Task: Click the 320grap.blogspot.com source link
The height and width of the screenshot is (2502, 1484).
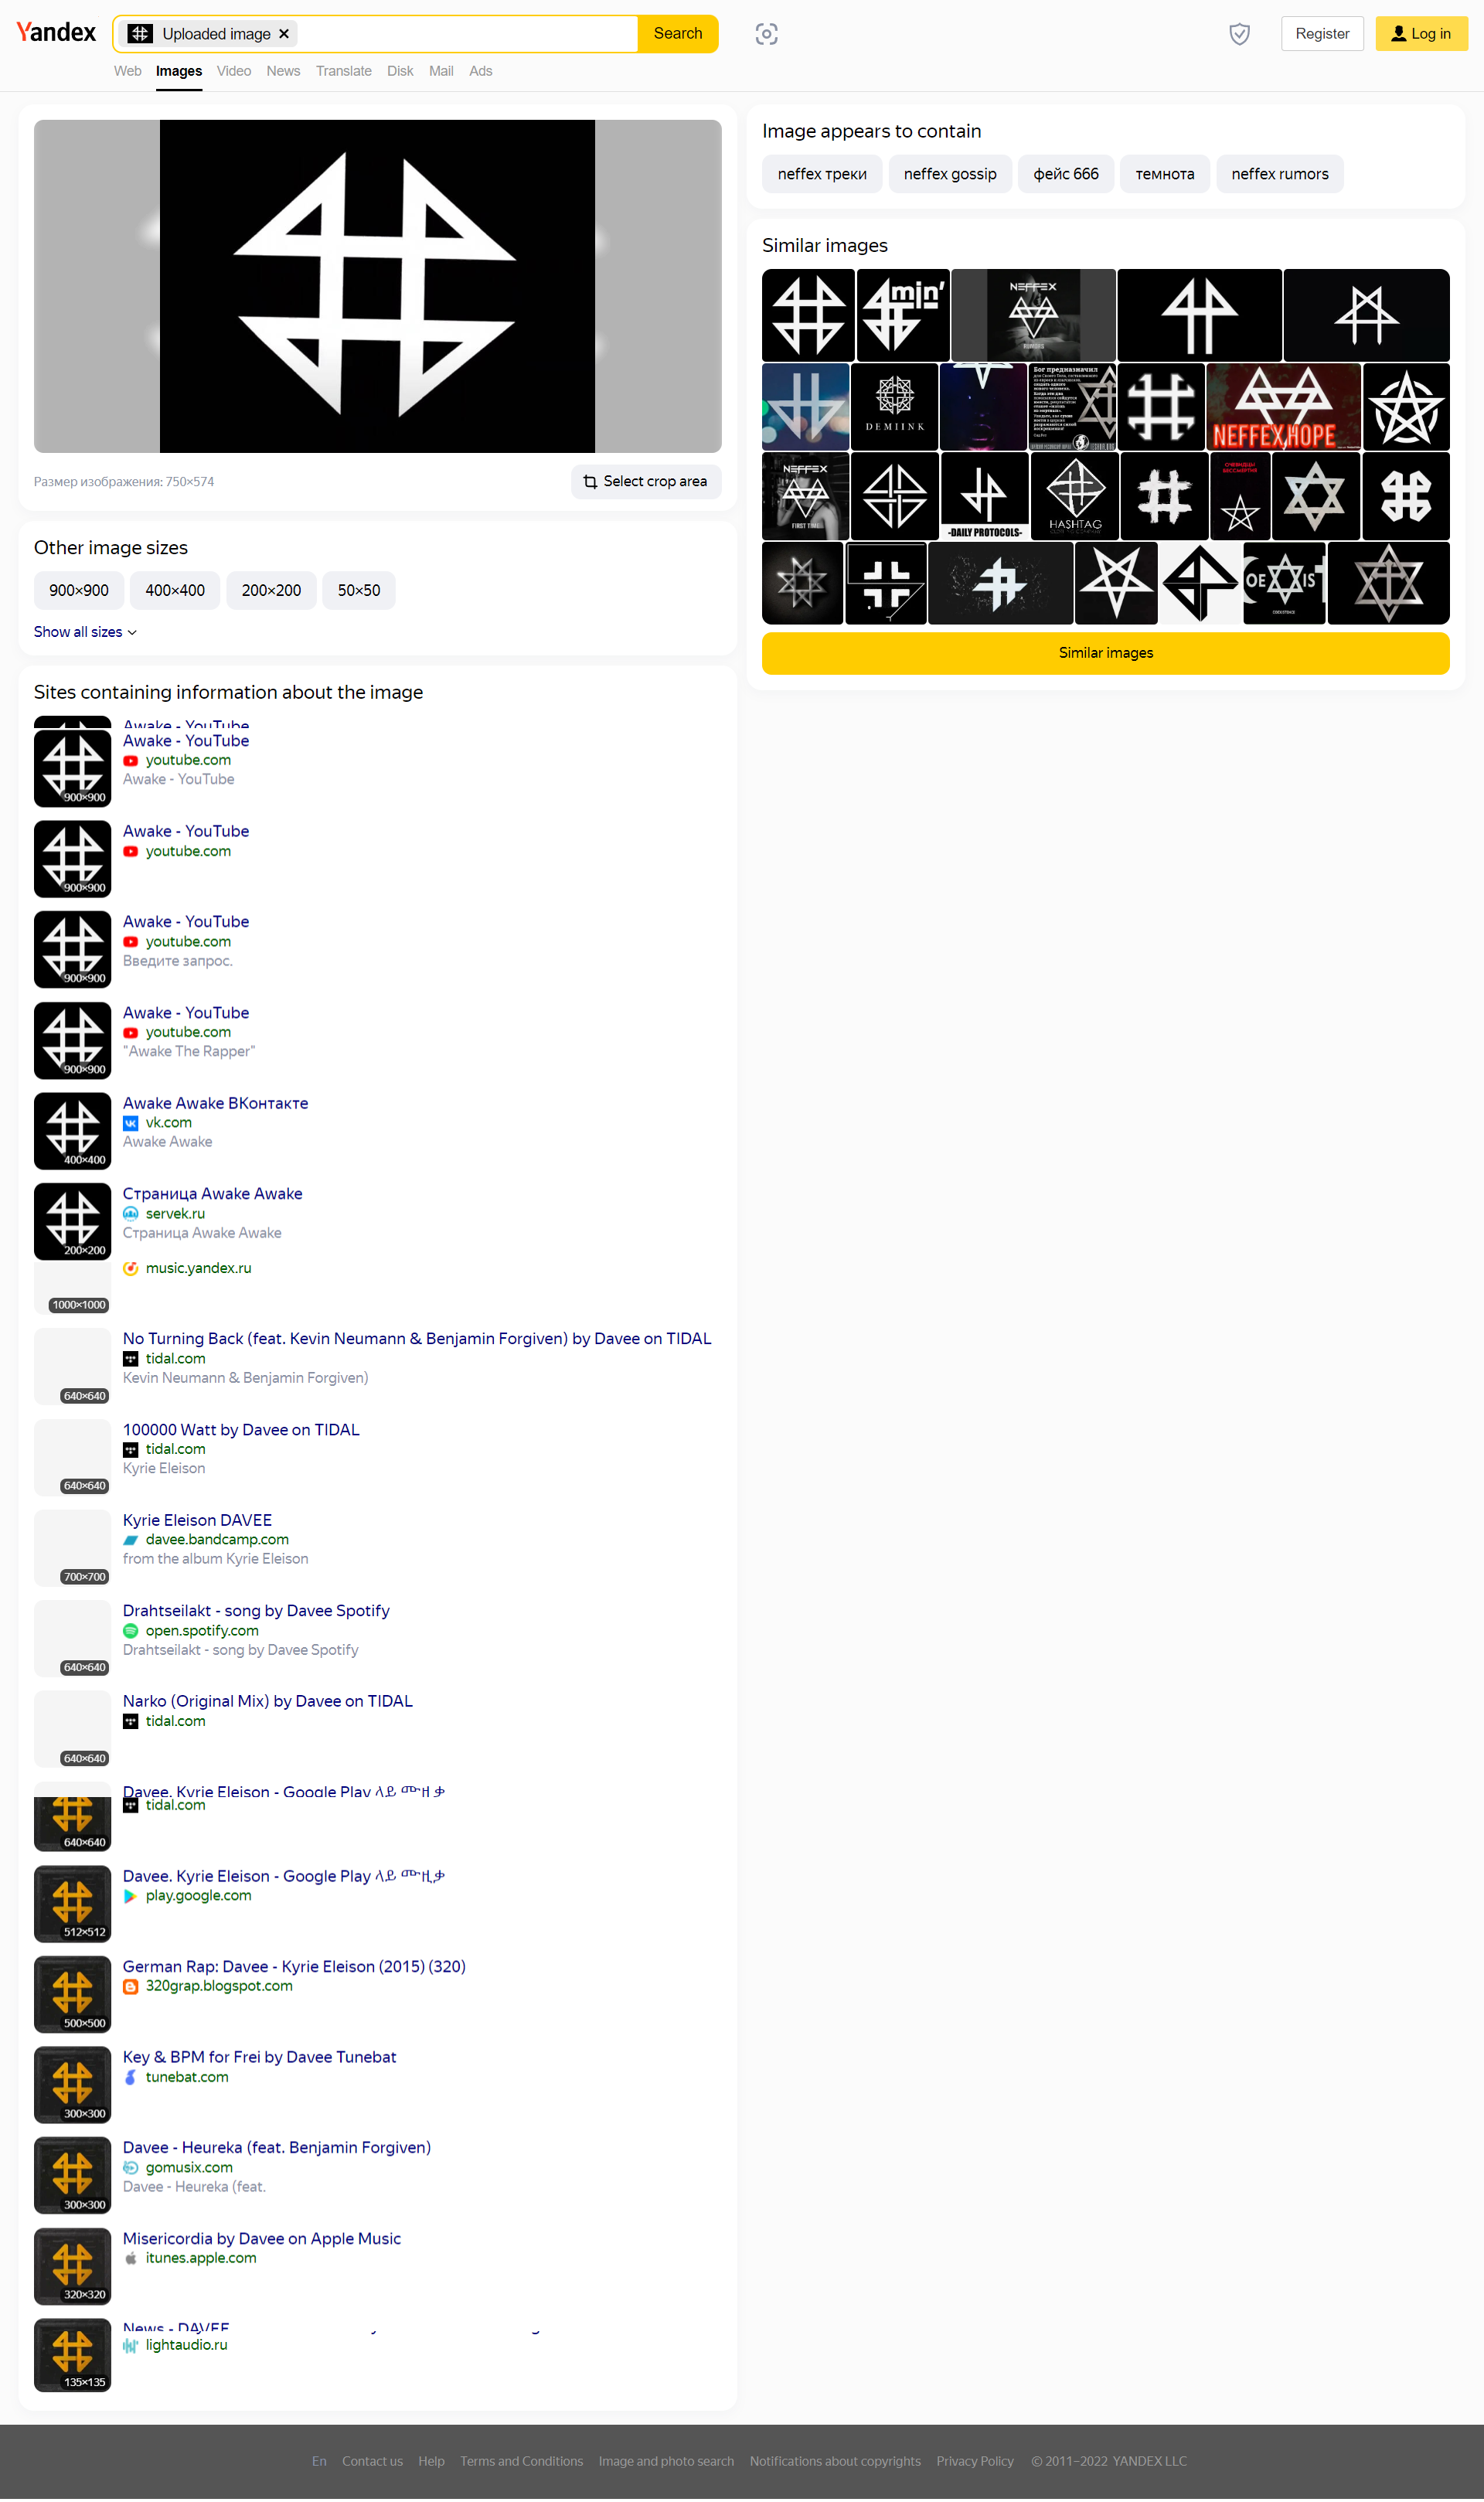Action: click(x=219, y=1987)
